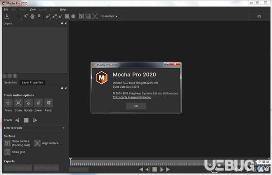Image resolution: width=272 pixels, height=175 pixels.
Task: Open the Essentials workspace dropdown
Action: (109, 16)
